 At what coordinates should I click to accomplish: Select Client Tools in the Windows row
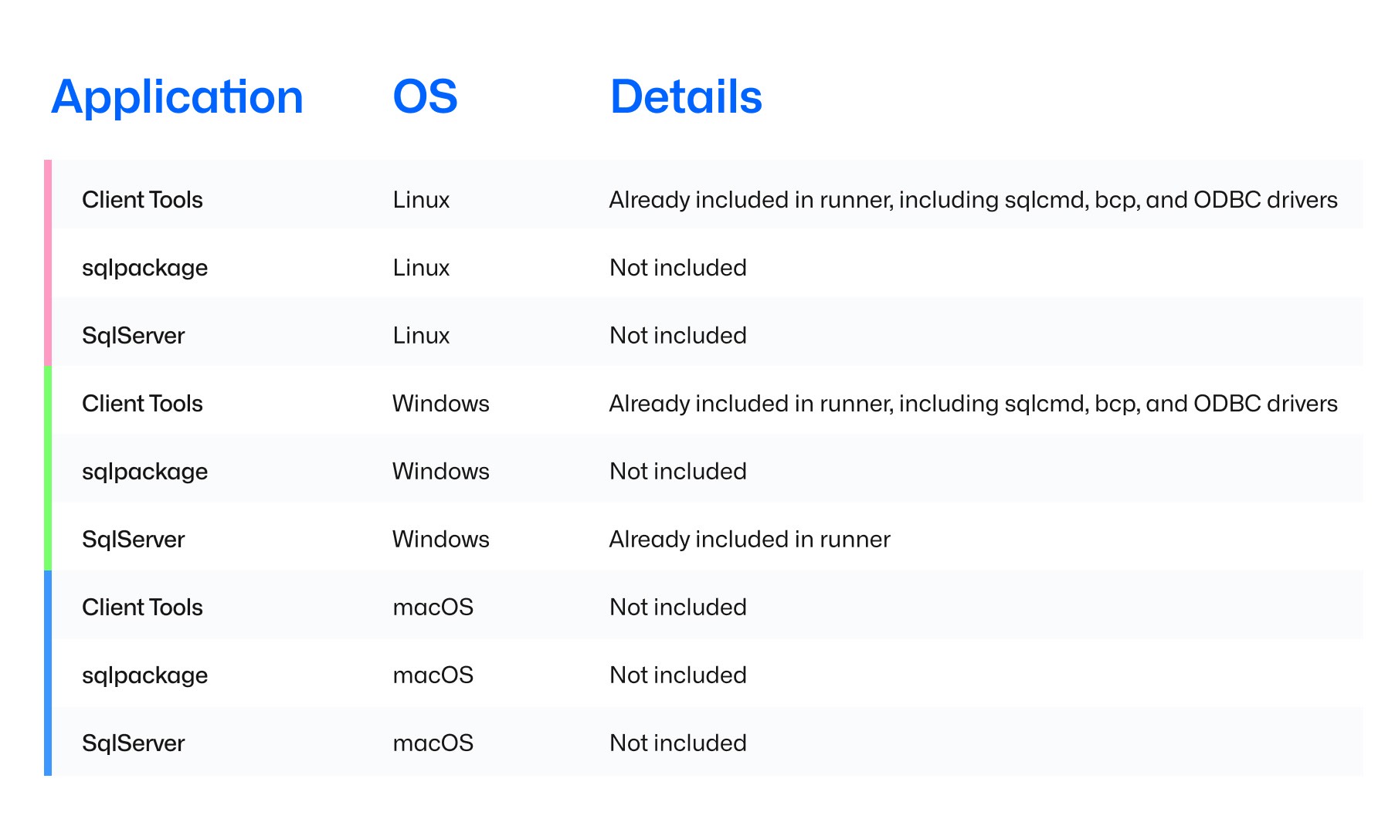pyautogui.click(x=142, y=404)
